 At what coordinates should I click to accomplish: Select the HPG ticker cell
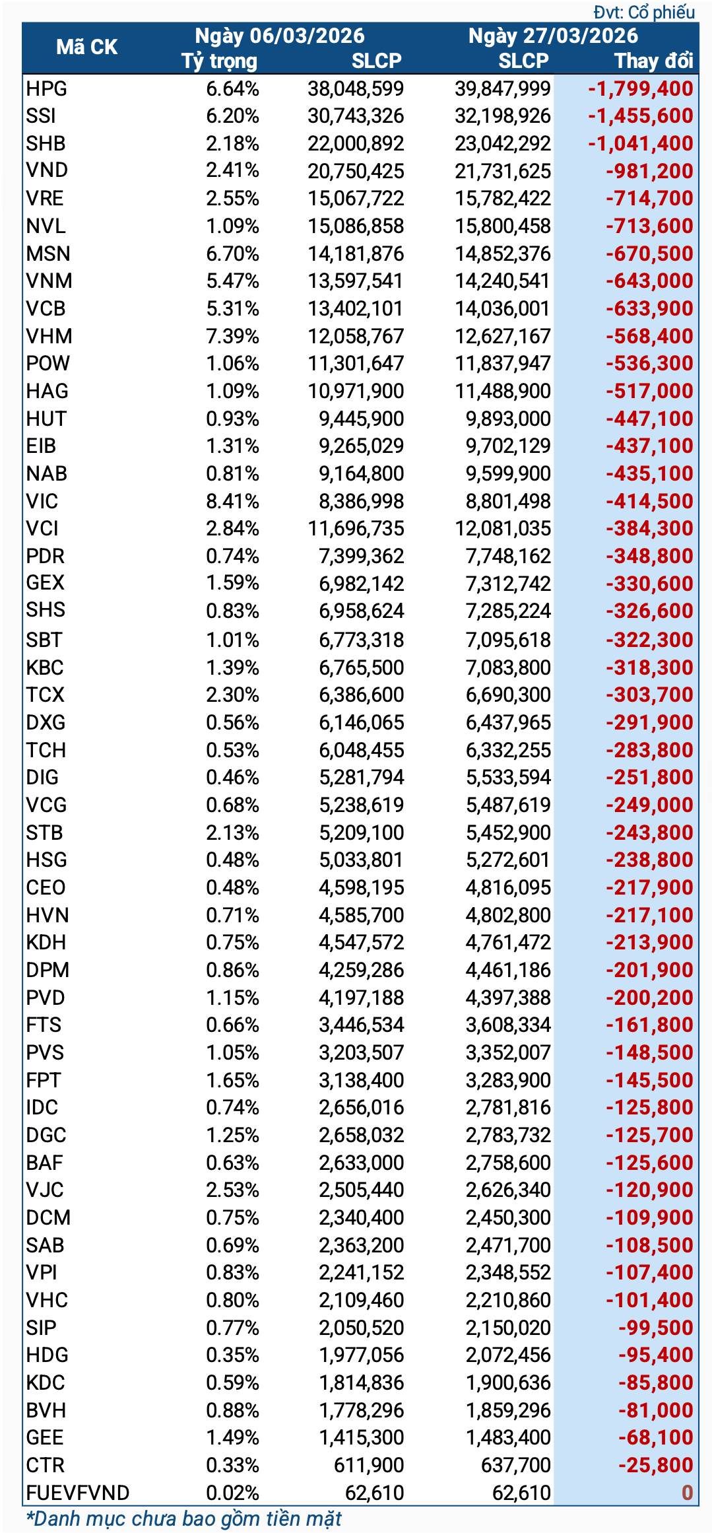[47, 88]
